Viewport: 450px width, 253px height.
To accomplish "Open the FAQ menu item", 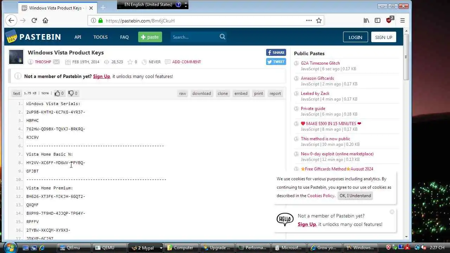I will point(124,37).
